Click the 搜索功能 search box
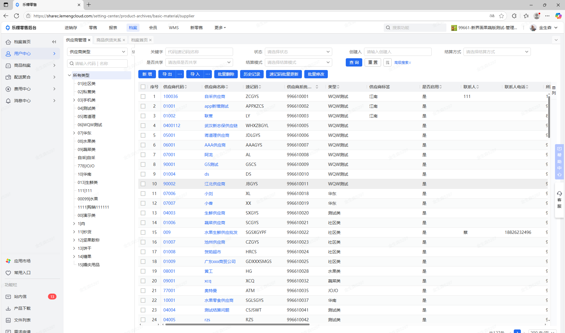Image resolution: width=565 pixels, height=333 pixels. click(415, 28)
